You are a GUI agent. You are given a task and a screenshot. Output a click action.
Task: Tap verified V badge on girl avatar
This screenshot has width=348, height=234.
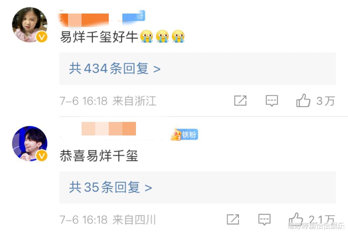pos(42,37)
